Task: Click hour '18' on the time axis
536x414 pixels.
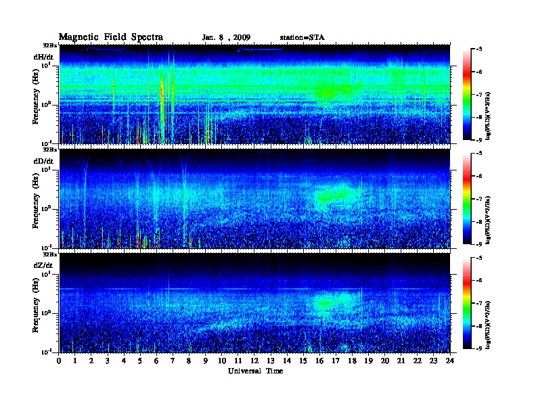Action: pyautogui.click(x=353, y=361)
